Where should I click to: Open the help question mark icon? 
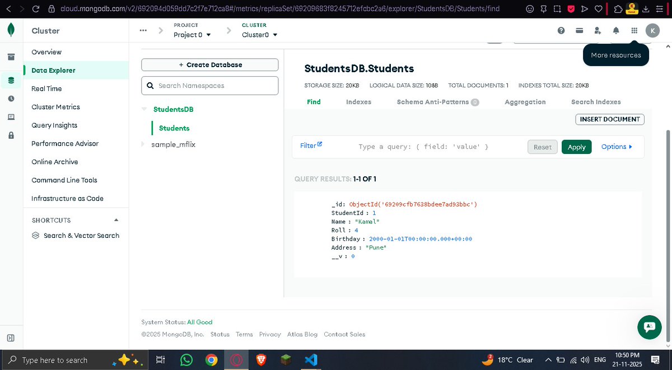pyautogui.click(x=562, y=31)
